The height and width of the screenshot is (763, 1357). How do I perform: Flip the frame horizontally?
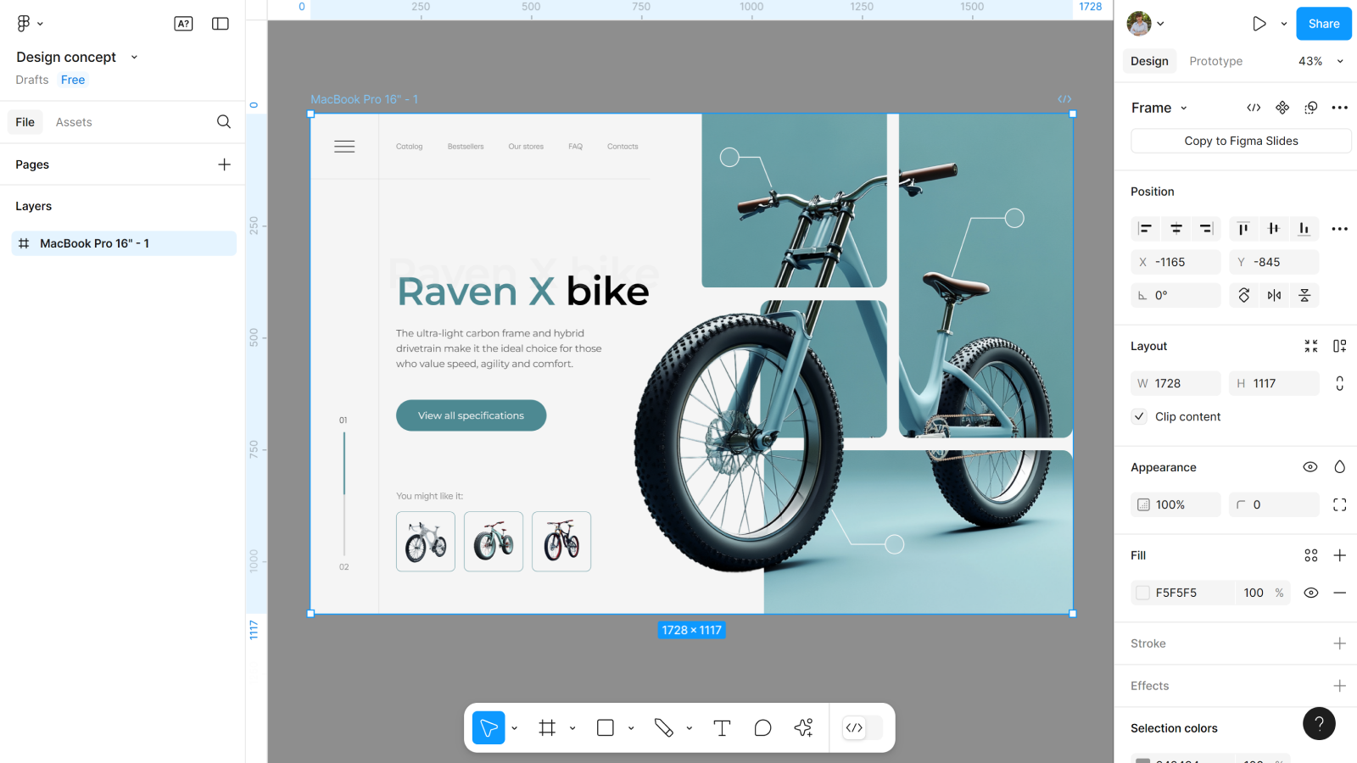[x=1274, y=295]
